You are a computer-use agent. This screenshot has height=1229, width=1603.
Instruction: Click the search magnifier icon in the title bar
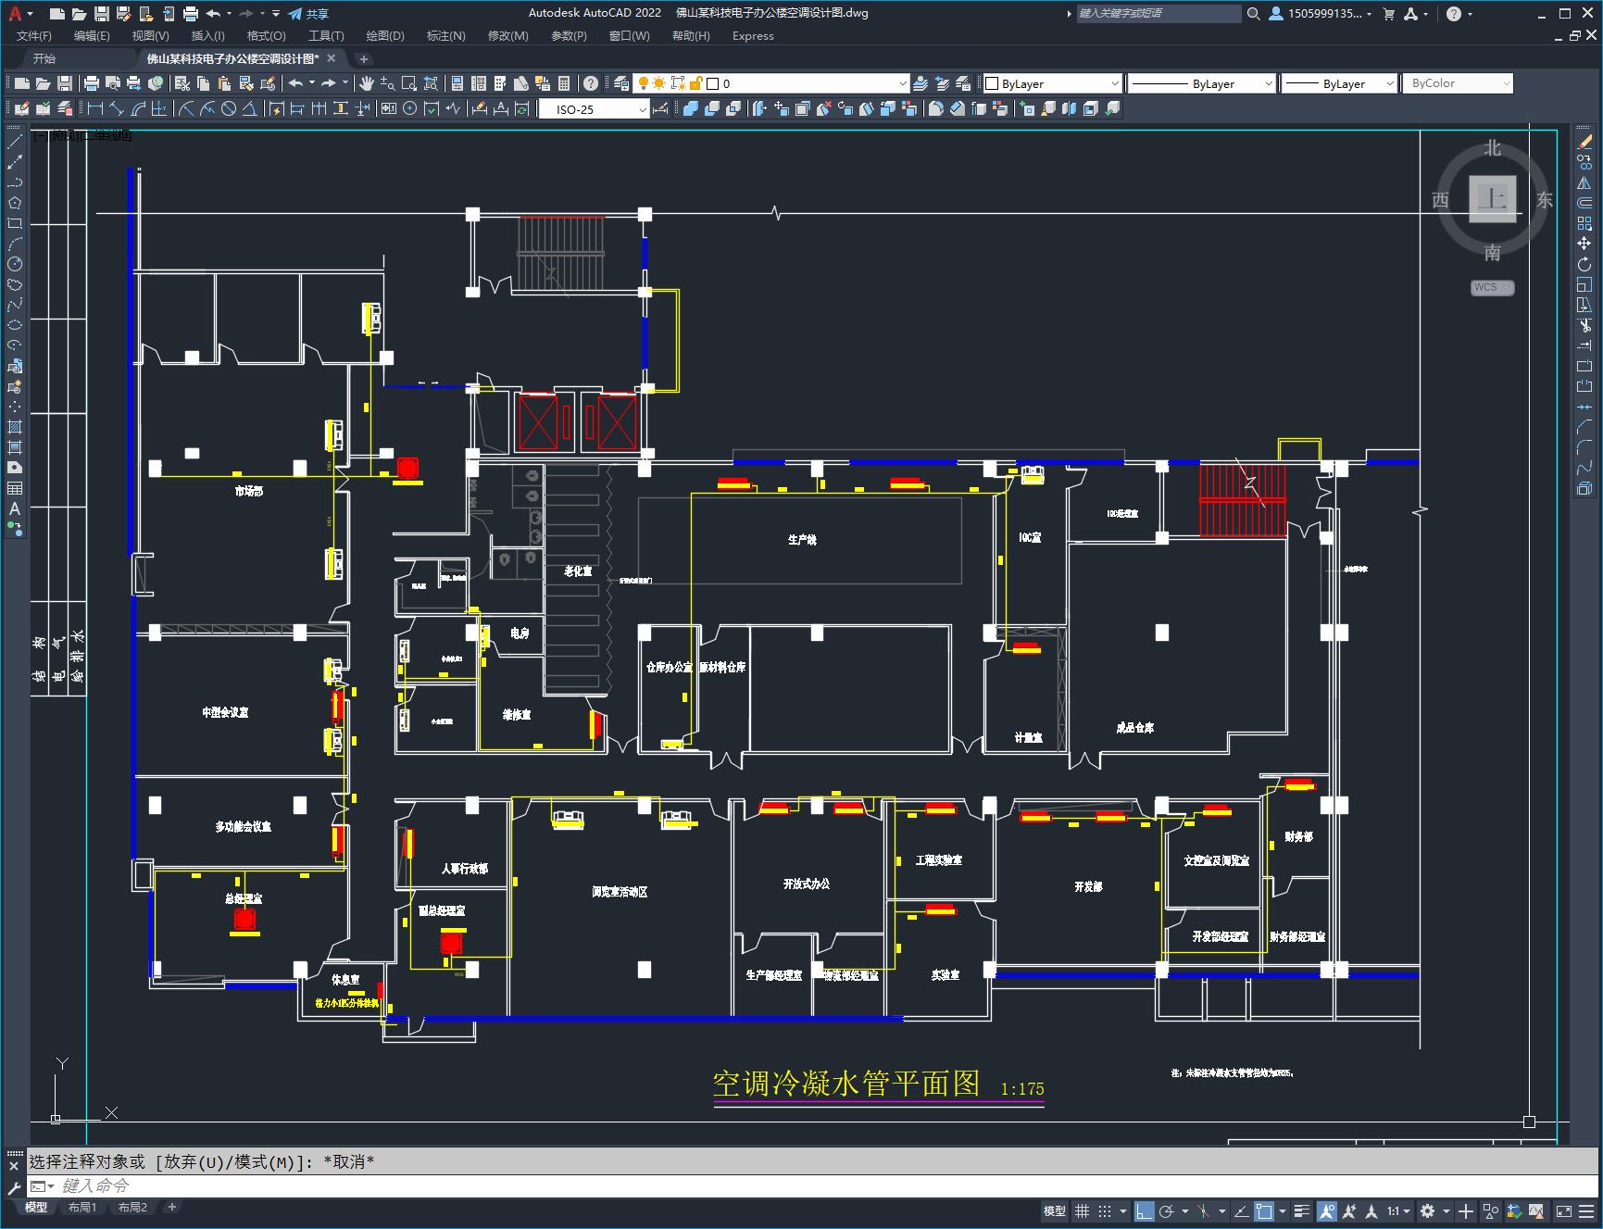(x=1253, y=14)
